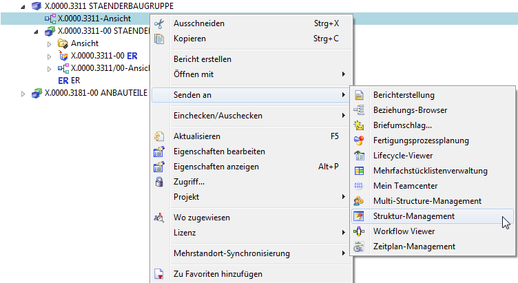Open Multi-Structure-Management from submenu

(426, 201)
